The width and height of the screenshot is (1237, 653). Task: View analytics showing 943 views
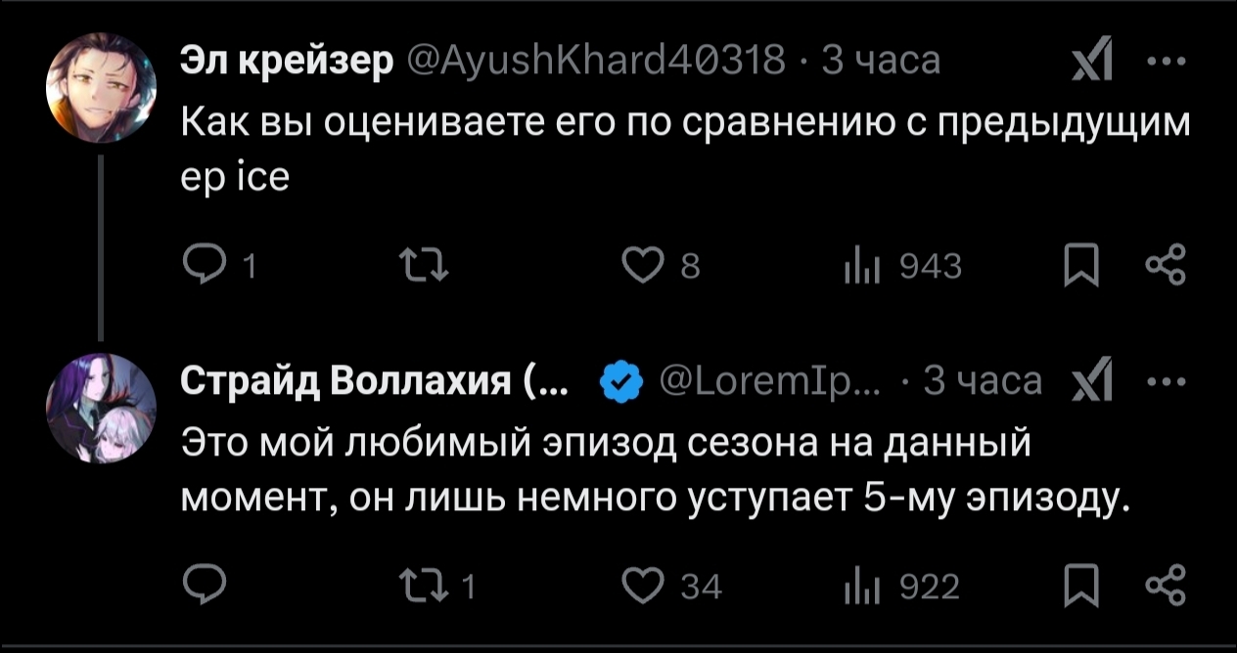click(852, 265)
